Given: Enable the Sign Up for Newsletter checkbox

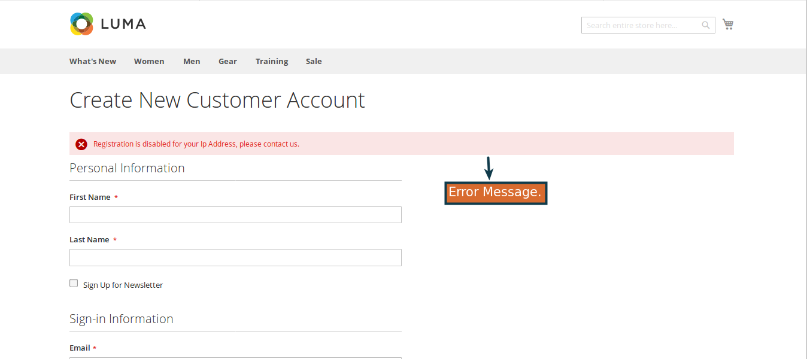Looking at the screenshot, I should (x=74, y=283).
